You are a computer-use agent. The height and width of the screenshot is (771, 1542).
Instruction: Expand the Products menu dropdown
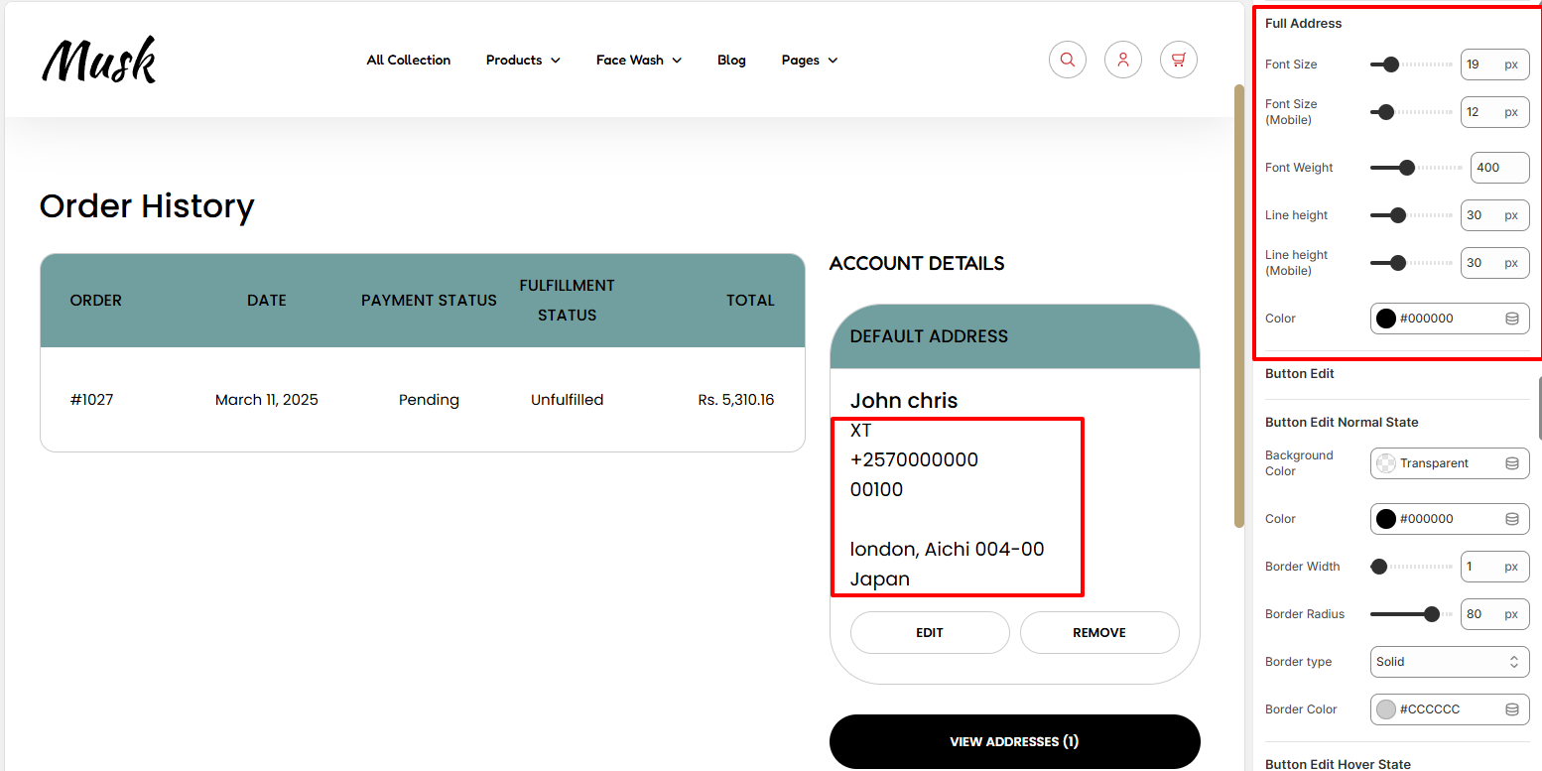523,60
